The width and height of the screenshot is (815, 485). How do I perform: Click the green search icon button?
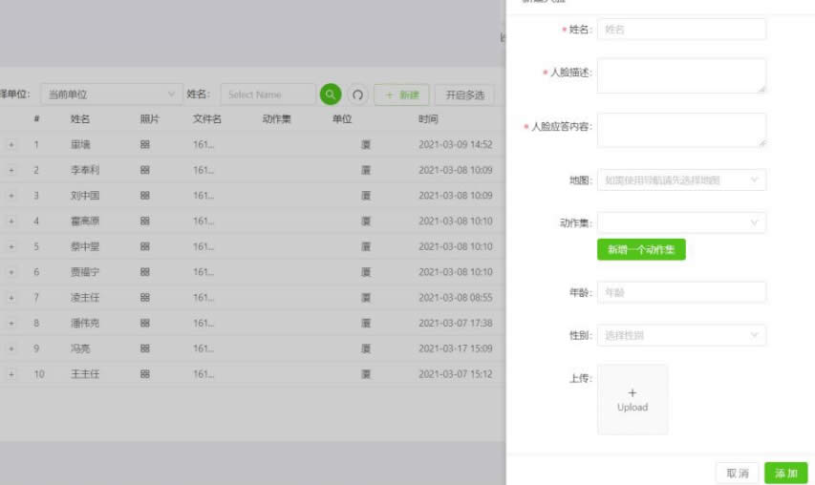[330, 95]
